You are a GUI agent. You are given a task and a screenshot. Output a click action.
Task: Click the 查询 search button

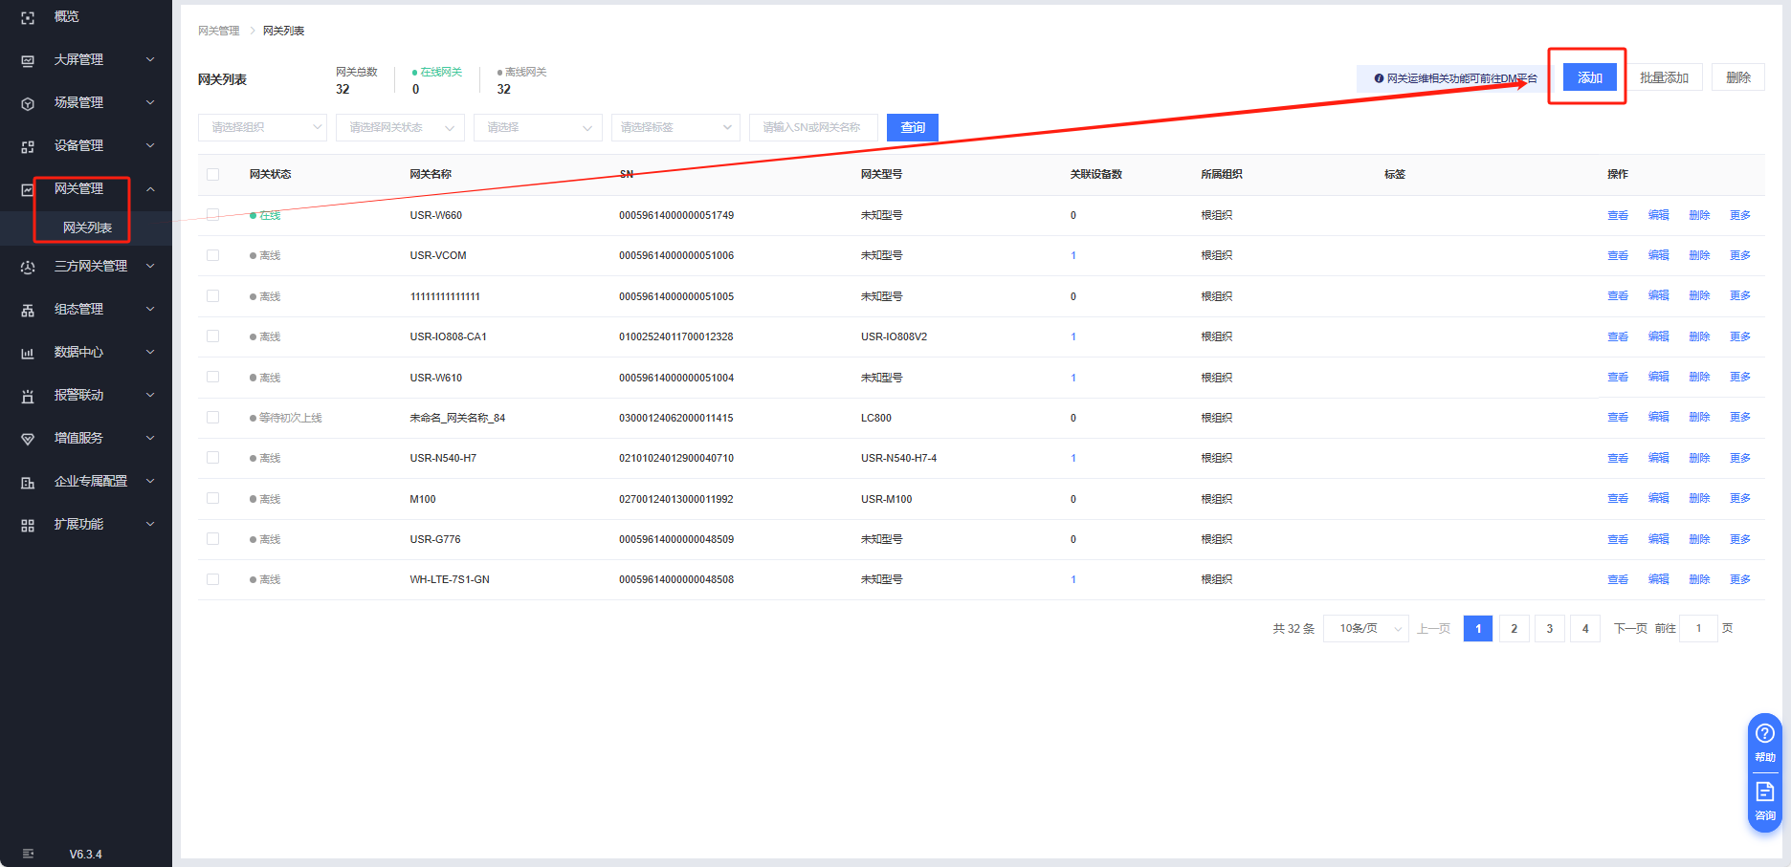click(x=912, y=127)
